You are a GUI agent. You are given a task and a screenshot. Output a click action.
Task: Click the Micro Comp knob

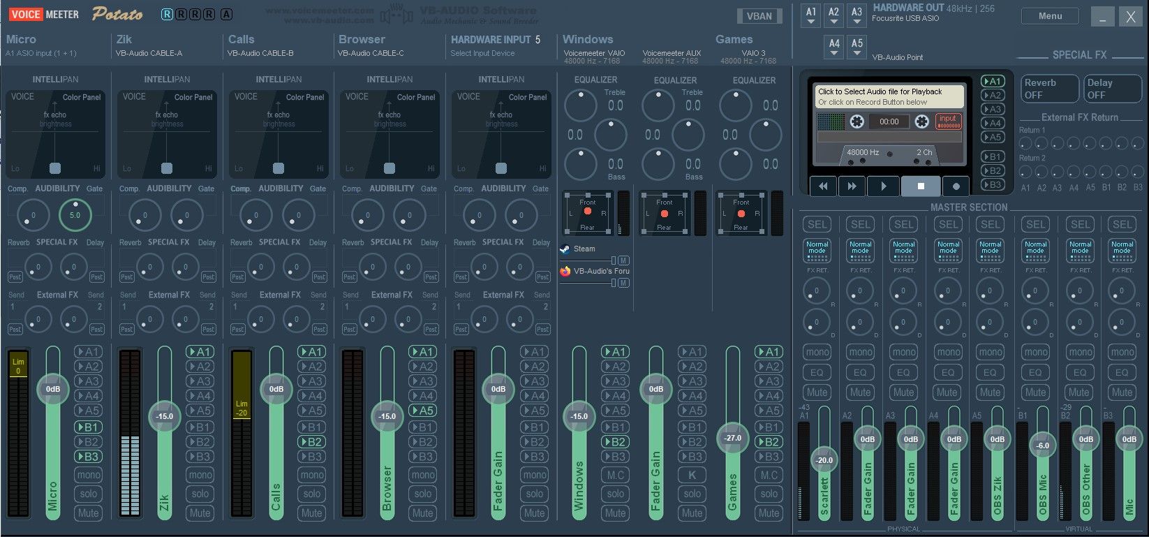point(33,215)
